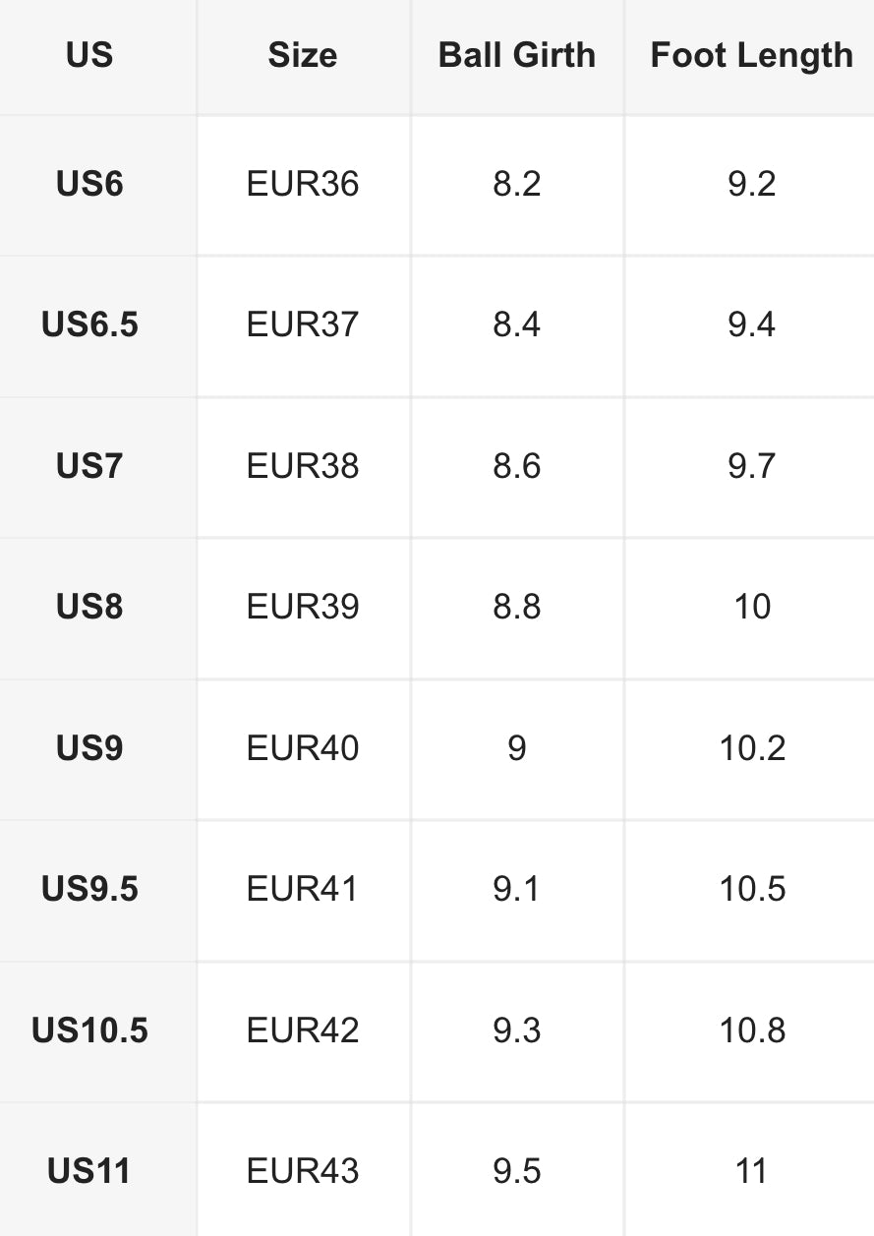Select the EUR40 size cell
The image size is (874, 1236).
click(303, 748)
